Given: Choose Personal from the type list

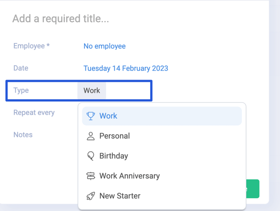Looking at the screenshot, I should tap(162, 136).
